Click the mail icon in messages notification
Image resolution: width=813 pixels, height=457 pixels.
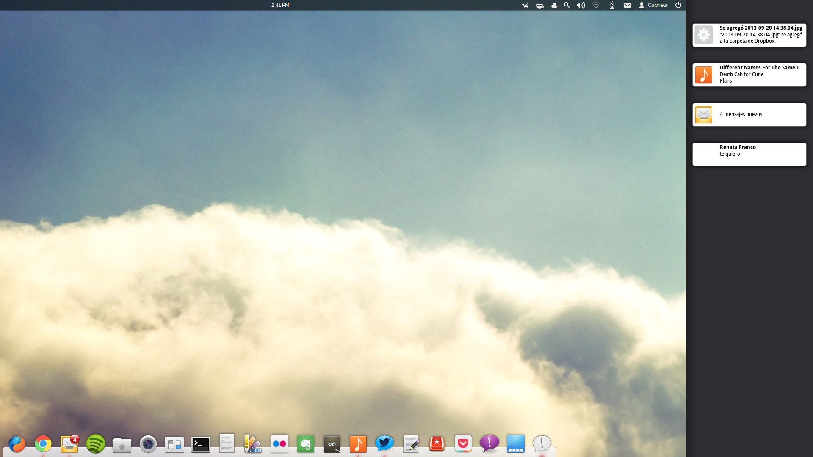coord(704,115)
